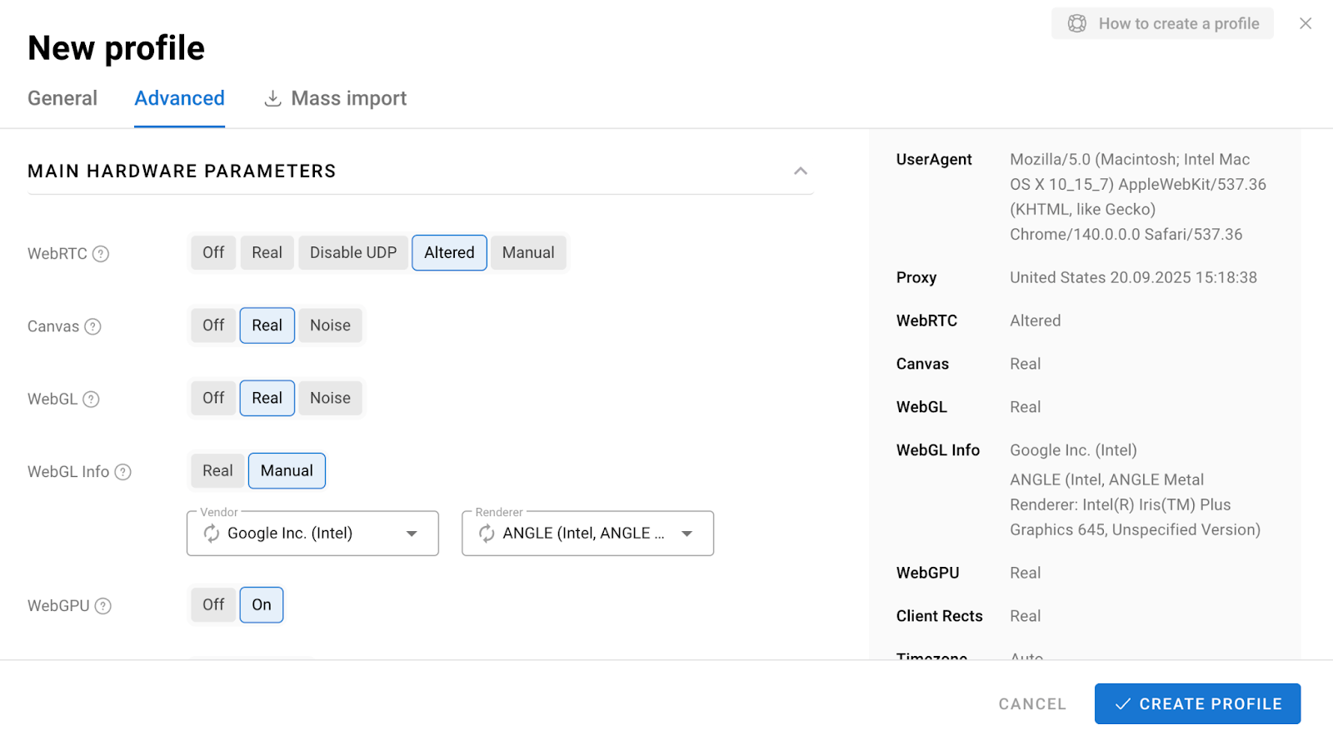Open the Vendor dropdown arrow
This screenshot has height=745, width=1333.
[412, 534]
